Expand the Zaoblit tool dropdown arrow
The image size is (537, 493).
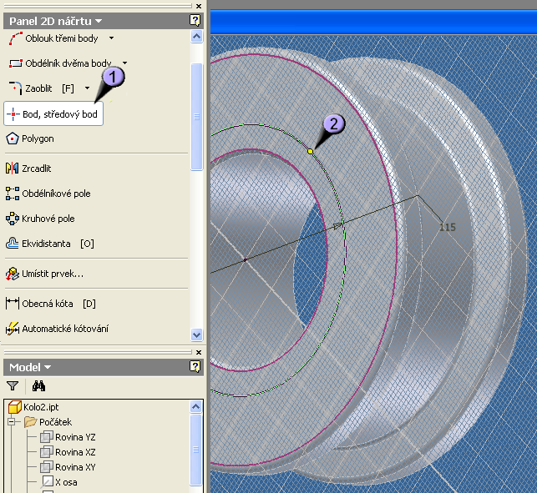click(x=87, y=88)
